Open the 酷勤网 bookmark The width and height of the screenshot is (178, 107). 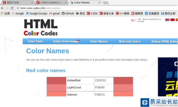137,13
